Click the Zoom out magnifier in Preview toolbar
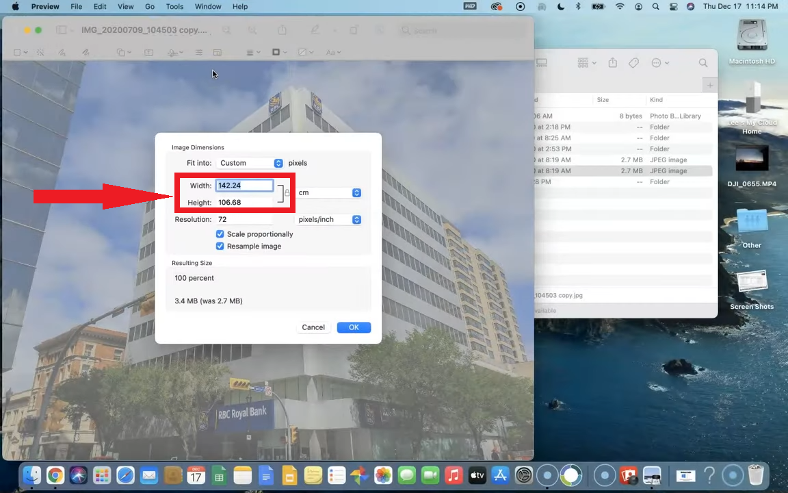This screenshot has width=788, height=493. click(226, 30)
